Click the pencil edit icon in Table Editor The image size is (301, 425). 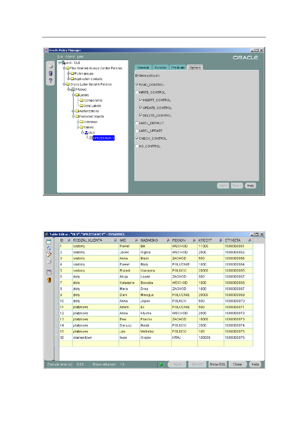[49, 254]
